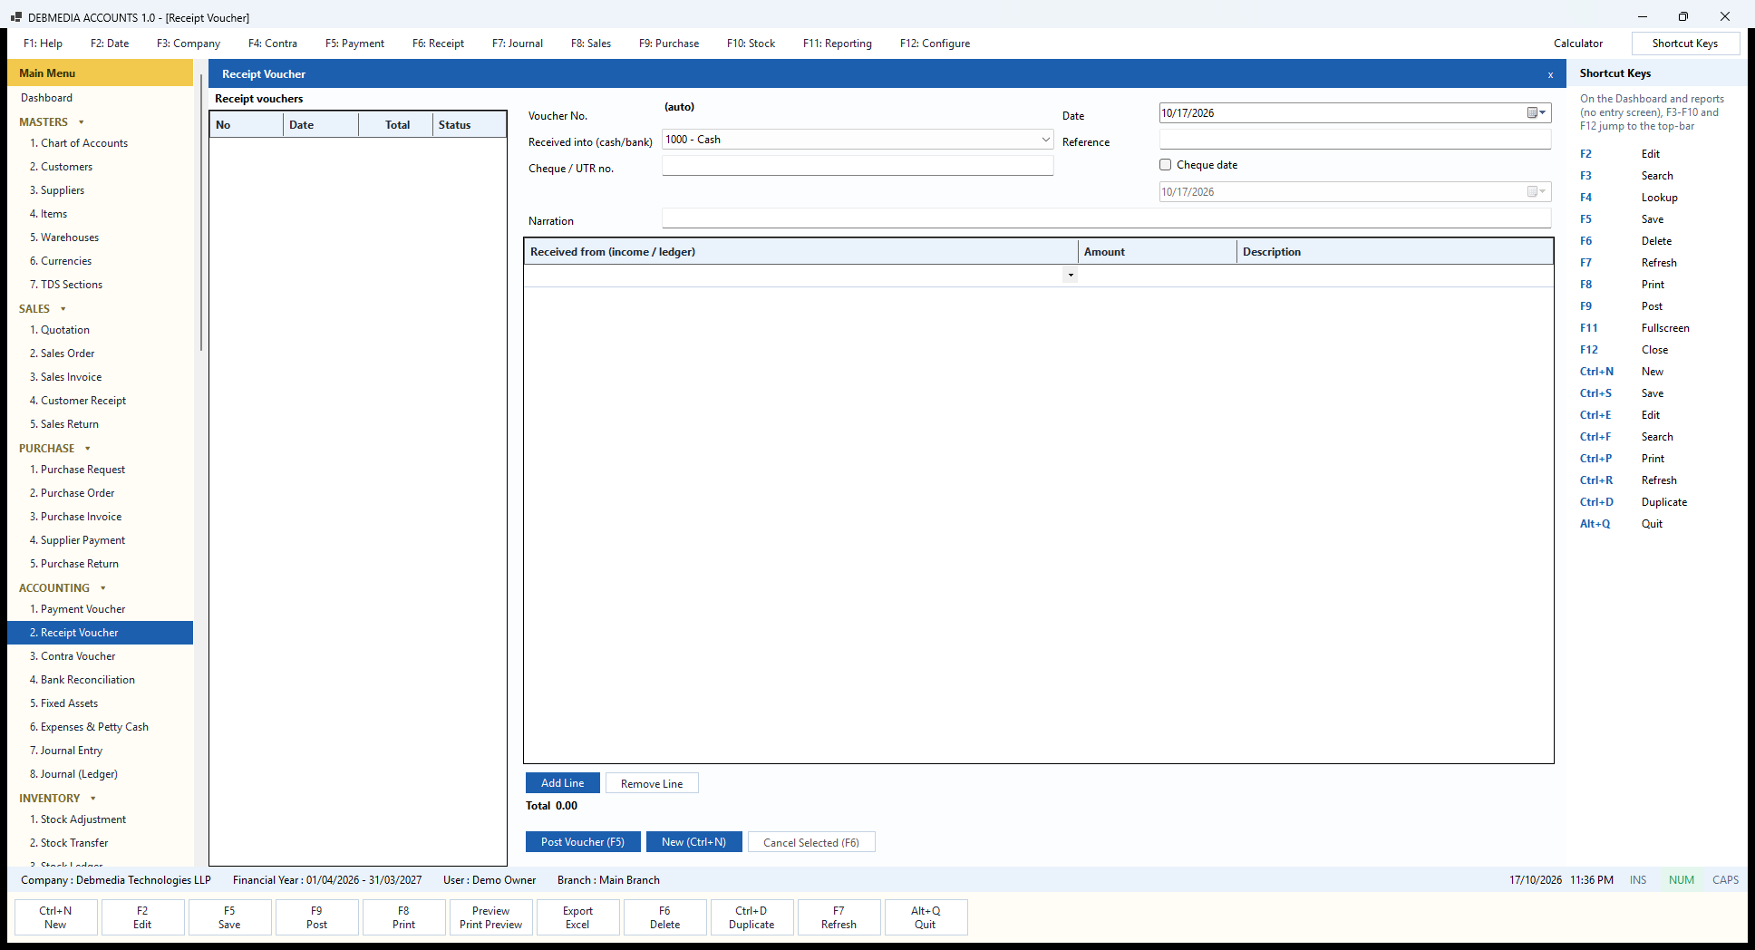Click the Add Line button

[x=563, y=783]
